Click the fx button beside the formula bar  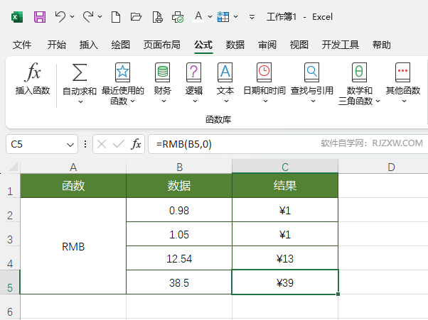click(x=136, y=144)
